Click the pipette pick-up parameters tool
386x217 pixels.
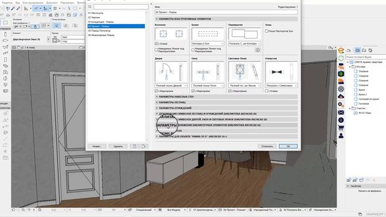(x=13, y=8)
